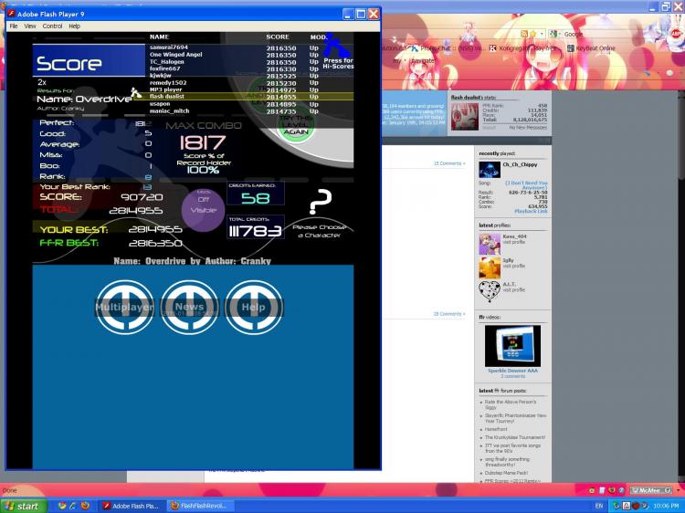Viewport: 685px width, 513px height.
Task: Click the McAfee status bar button
Action: [650, 491]
